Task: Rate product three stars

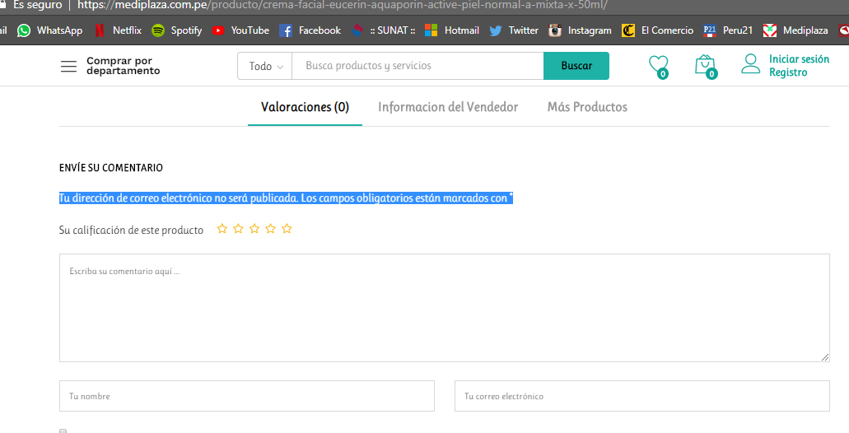Action: 254,229
